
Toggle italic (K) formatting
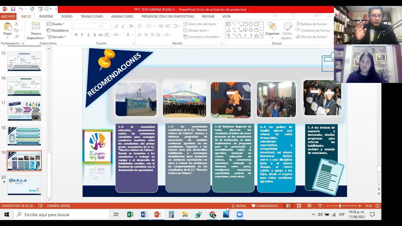point(82,35)
